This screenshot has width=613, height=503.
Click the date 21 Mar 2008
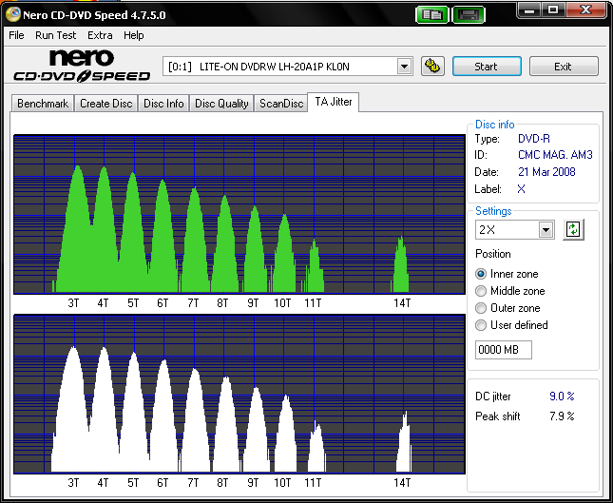click(546, 172)
